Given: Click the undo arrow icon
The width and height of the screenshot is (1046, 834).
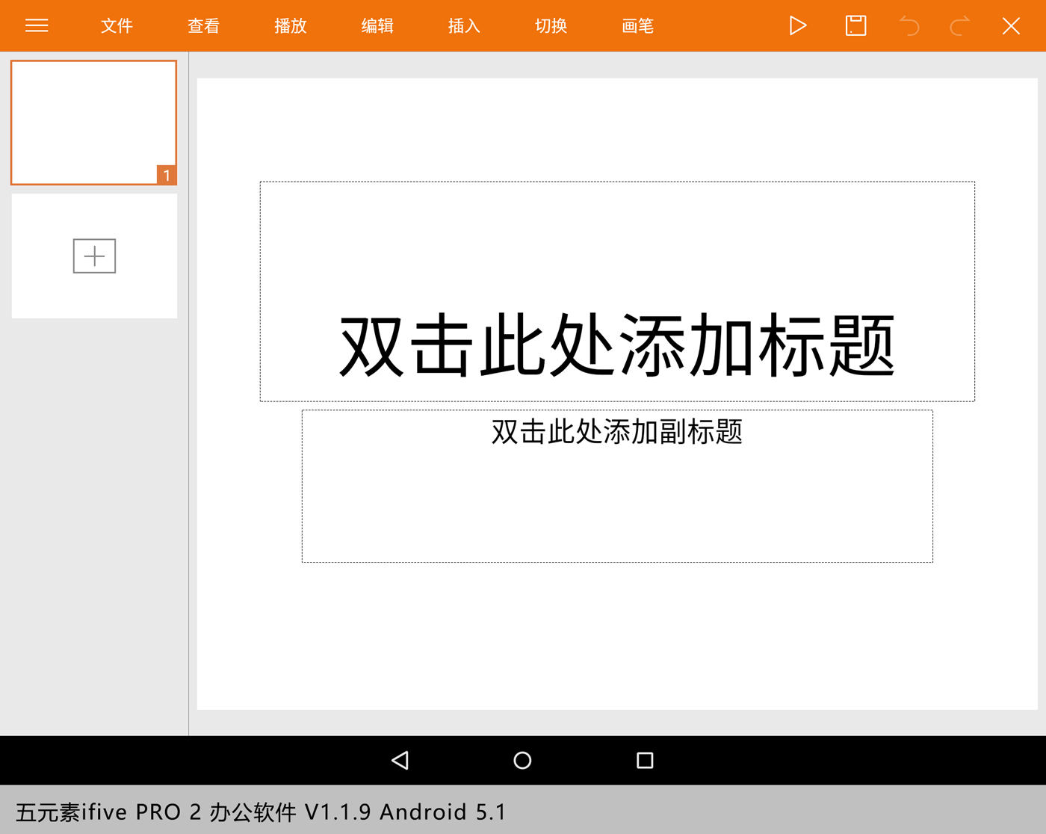Looking at the screenshot, I should pyautogui.click(x=909, y=26).
